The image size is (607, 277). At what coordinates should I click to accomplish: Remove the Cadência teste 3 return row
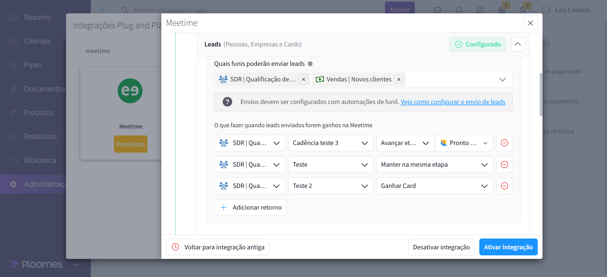click(x=504, y=143)
